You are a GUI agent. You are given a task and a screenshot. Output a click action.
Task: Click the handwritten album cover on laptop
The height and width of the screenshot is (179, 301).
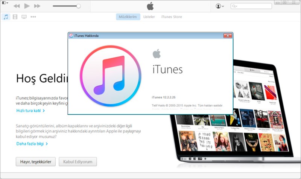point(205,141)
